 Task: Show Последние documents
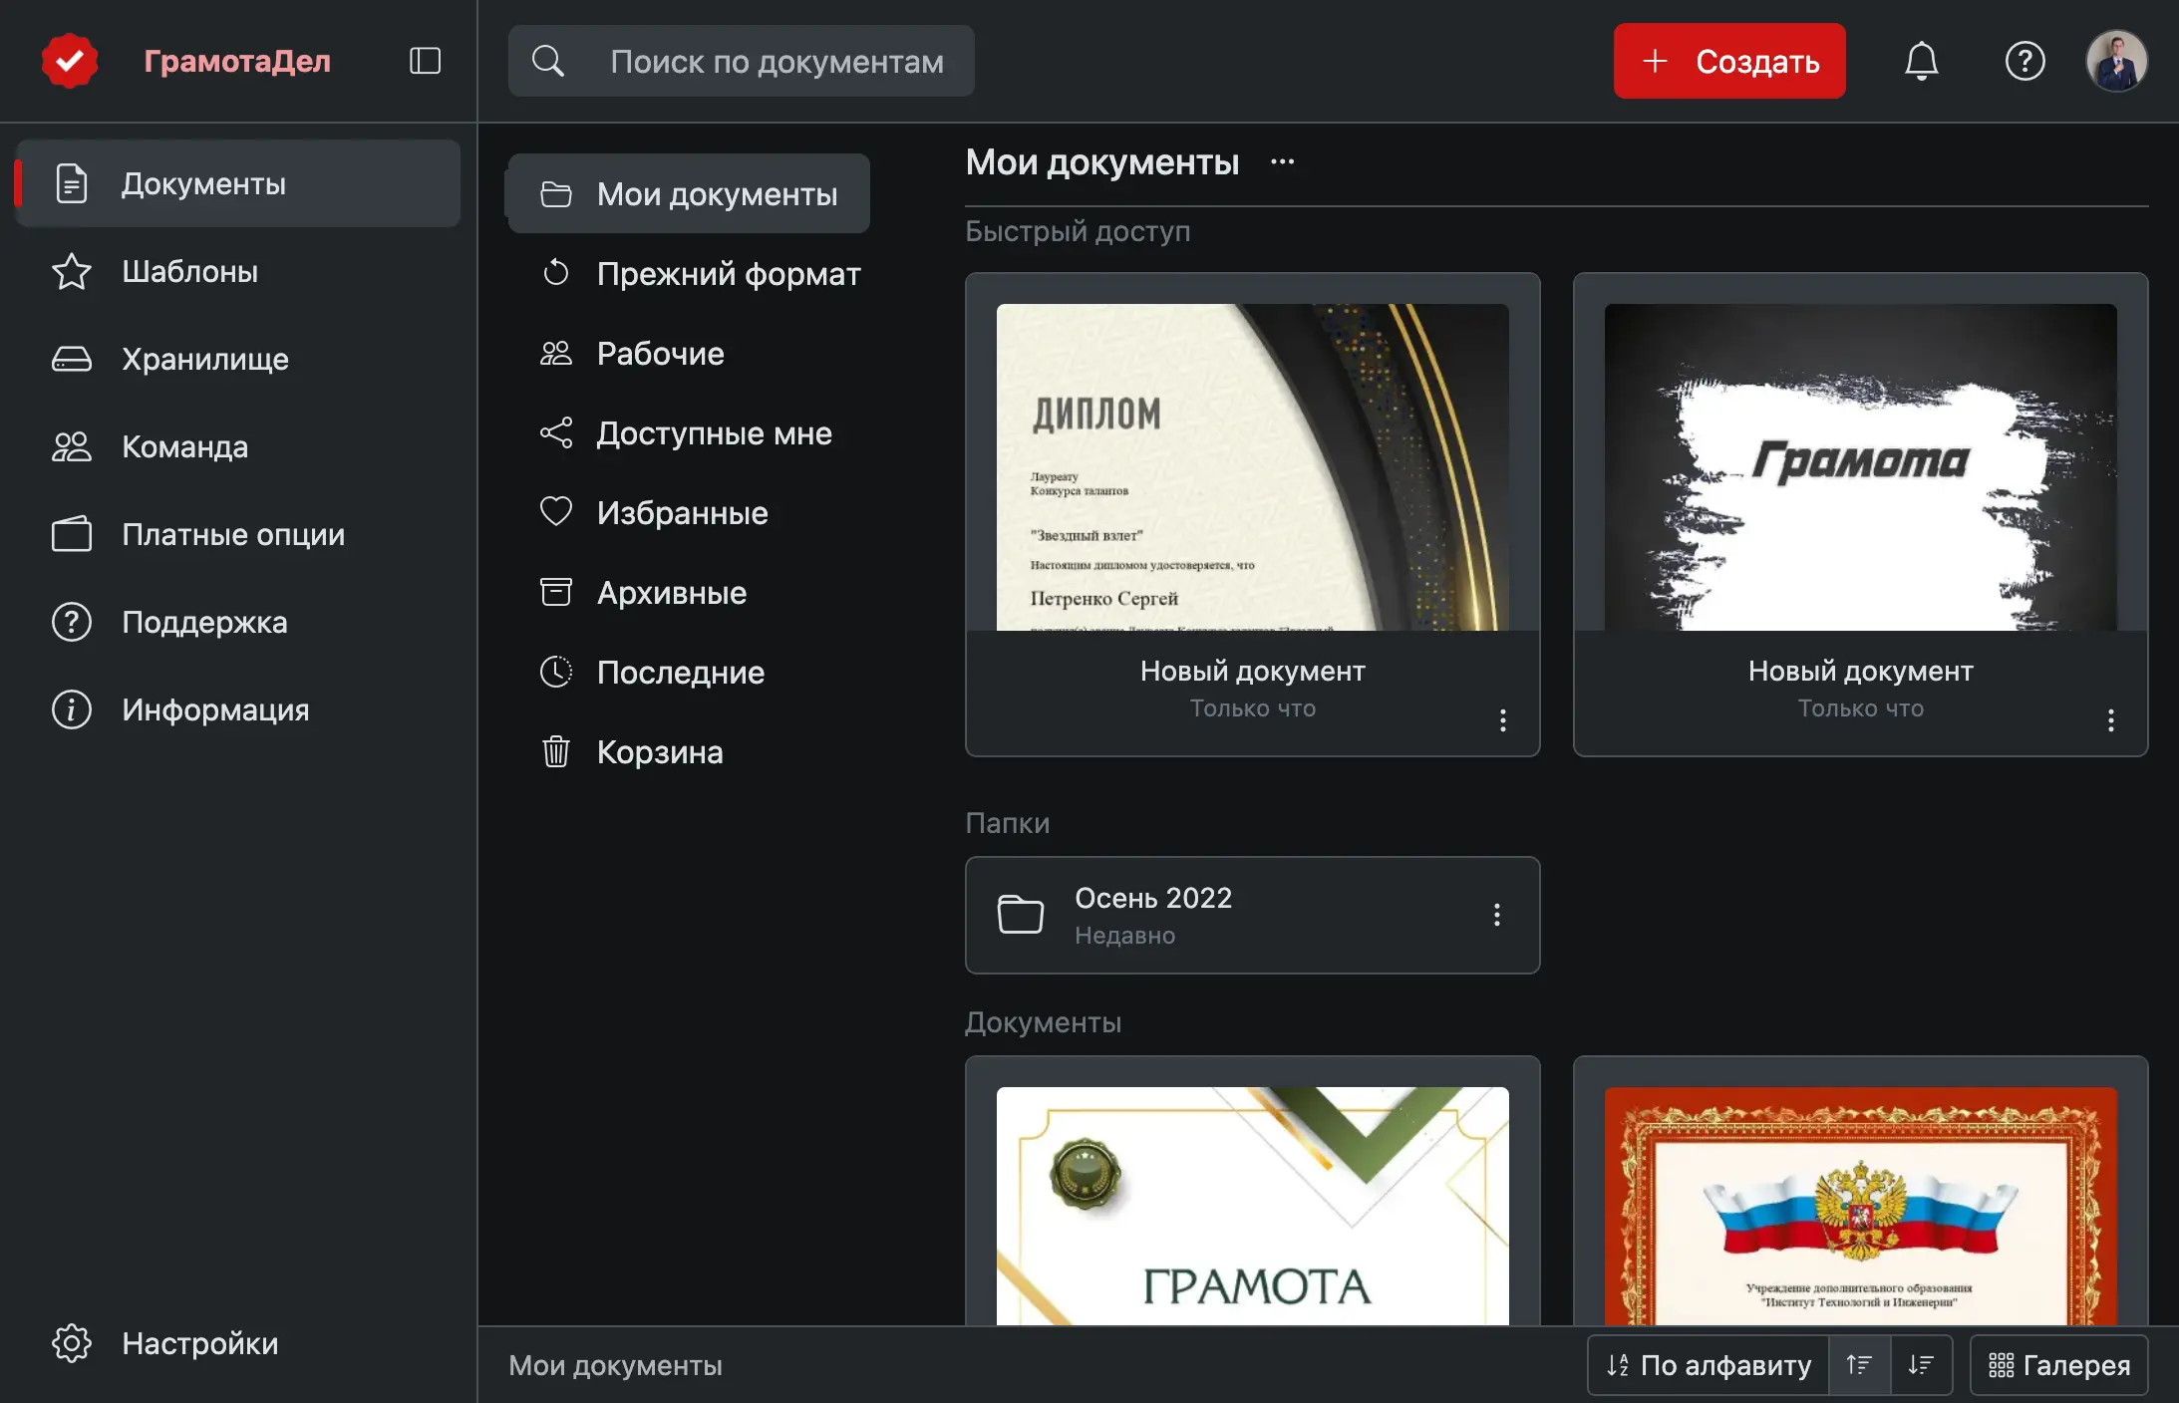[x=689, y=672]
